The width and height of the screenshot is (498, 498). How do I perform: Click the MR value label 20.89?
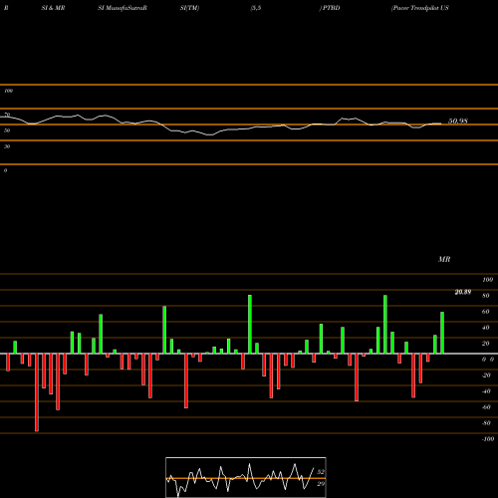click(463, 292)
